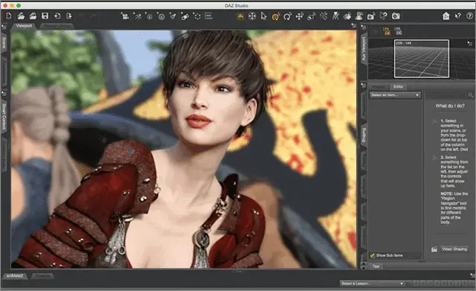Select the Translate move tool
476x291 pixels.
(300, 16)
